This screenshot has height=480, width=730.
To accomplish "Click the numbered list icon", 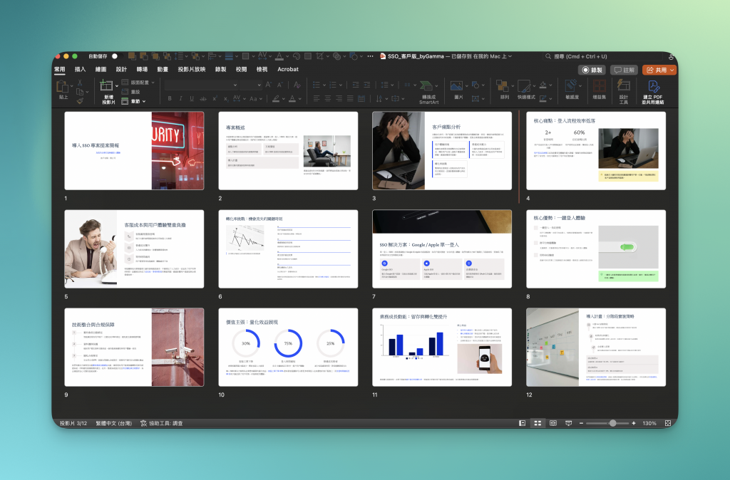I will (333, 85).
